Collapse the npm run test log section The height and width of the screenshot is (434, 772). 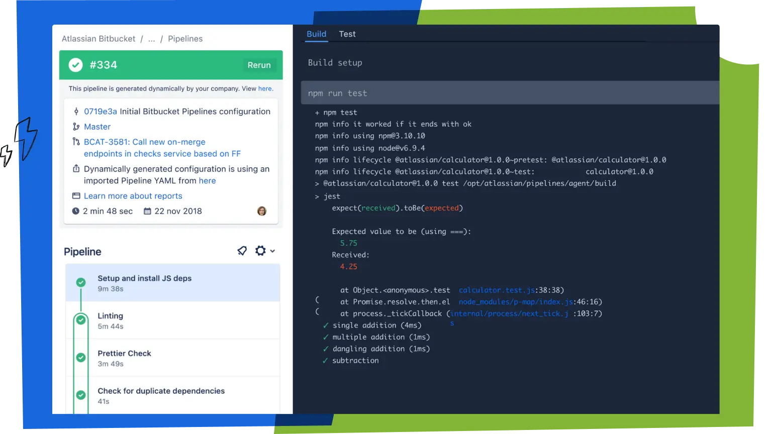[x=510, y=93]
